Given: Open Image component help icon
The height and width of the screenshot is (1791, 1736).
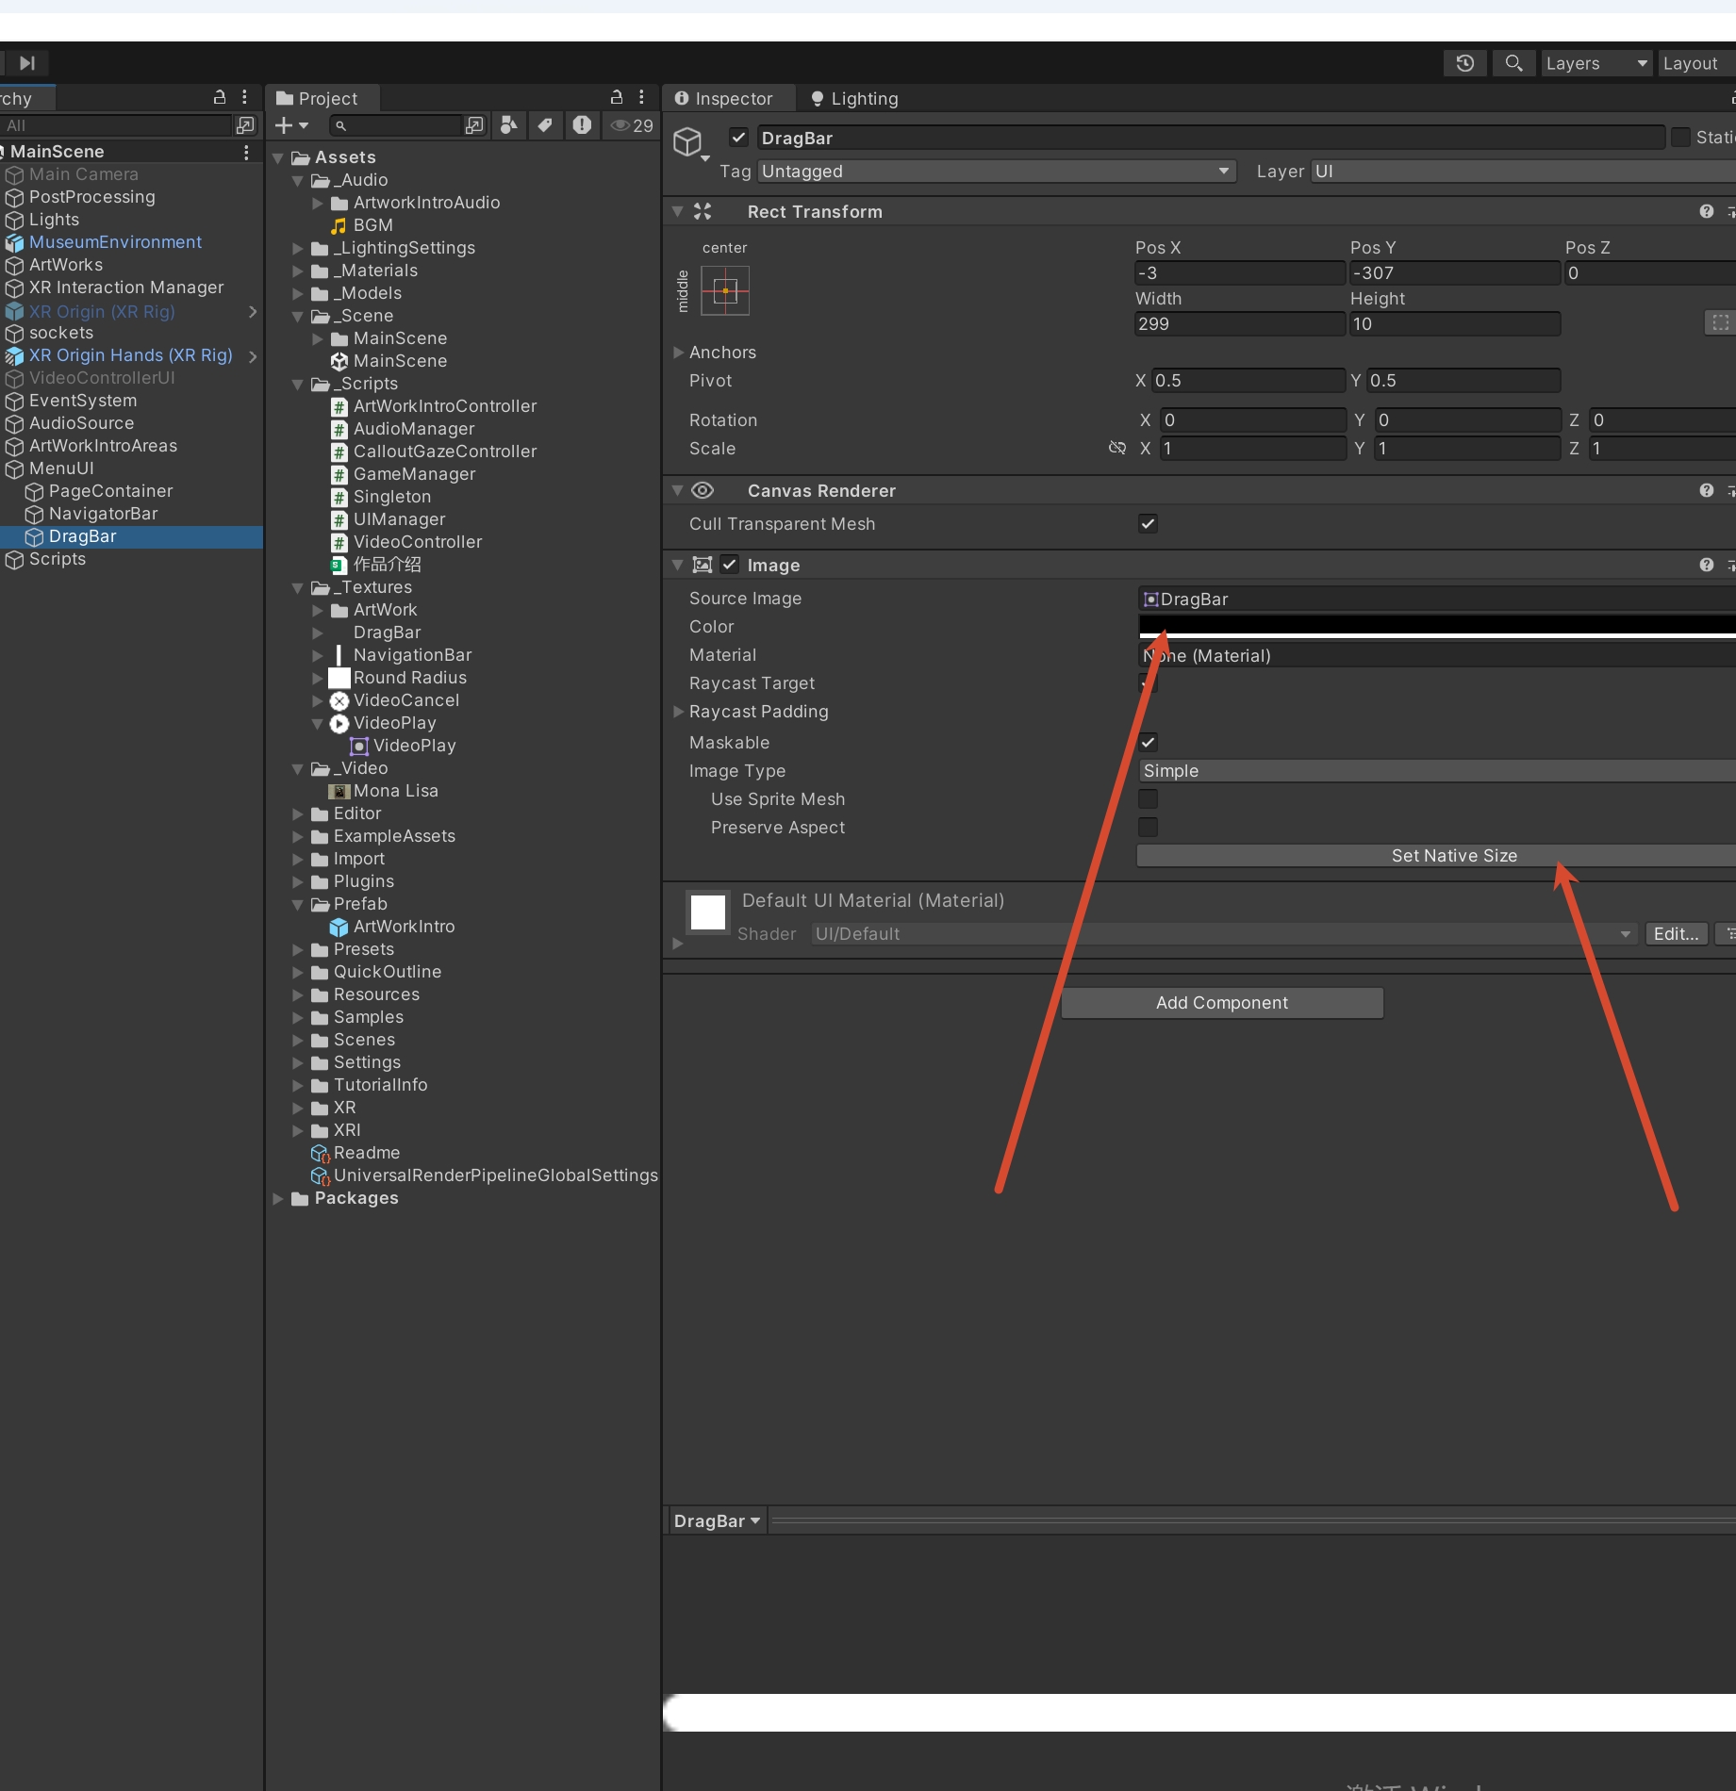Looking at the screenshot, I should (x=1707, y=565).
